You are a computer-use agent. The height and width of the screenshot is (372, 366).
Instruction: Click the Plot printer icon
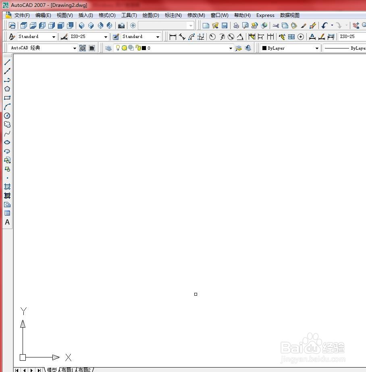pos(236,25)
